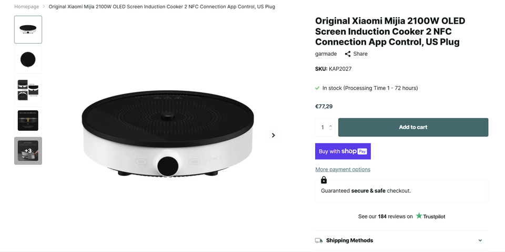The height and width of the screenshot is (252, 505).
Task: Click the next image arrow
Action: click(x=273, y=135)
